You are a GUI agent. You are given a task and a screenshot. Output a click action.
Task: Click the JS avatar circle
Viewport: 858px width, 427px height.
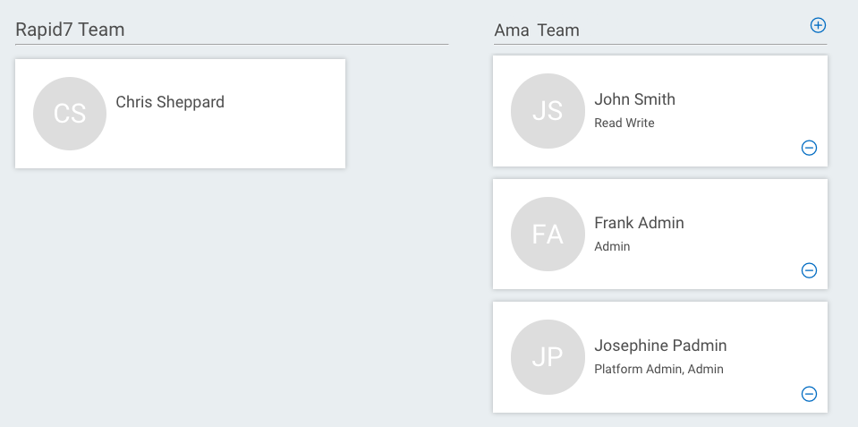pyautogui.click(x=548, y=110)
